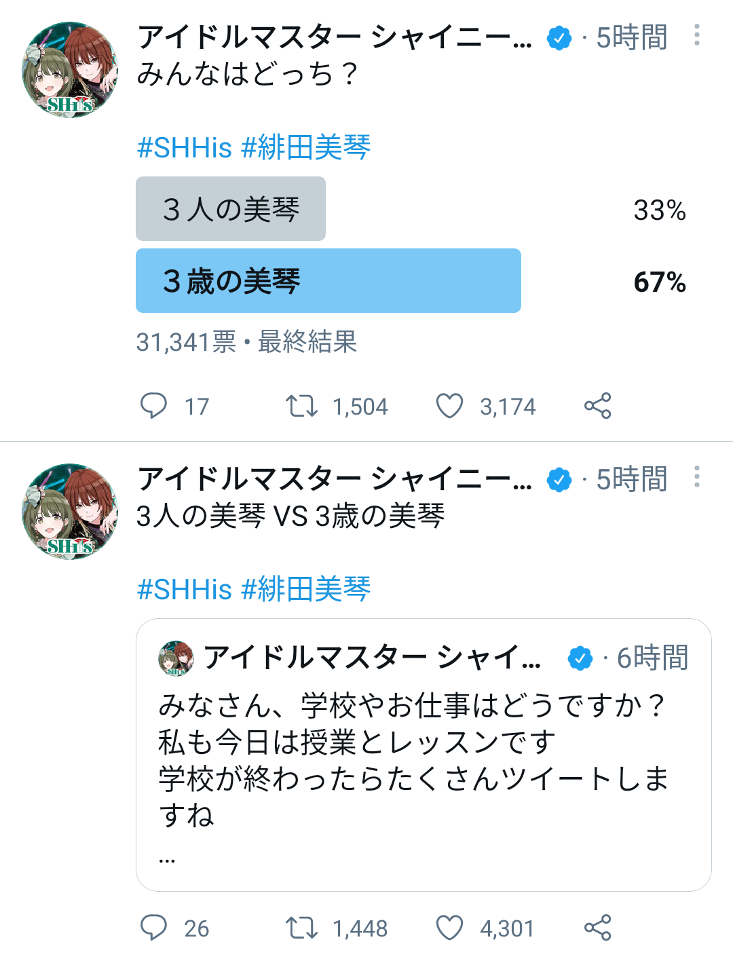Open the profile avatar on the second tweet
The image size is (733, 963).
pos(70,512)
